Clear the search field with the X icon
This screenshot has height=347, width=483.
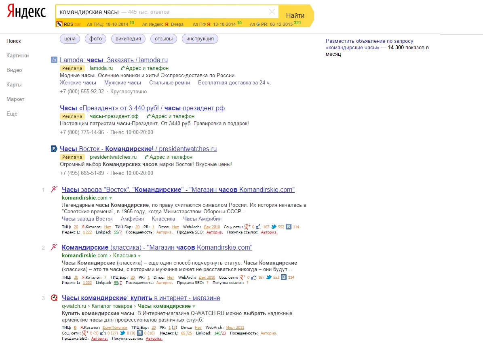point(272,12)
